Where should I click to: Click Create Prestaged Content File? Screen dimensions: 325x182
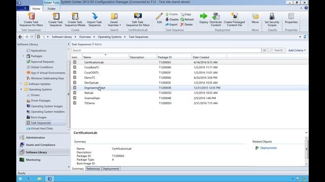click(x=234, y=19)
